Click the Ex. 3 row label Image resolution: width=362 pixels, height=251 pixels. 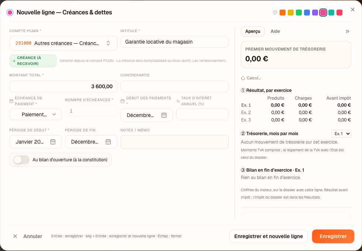point(246,120)
